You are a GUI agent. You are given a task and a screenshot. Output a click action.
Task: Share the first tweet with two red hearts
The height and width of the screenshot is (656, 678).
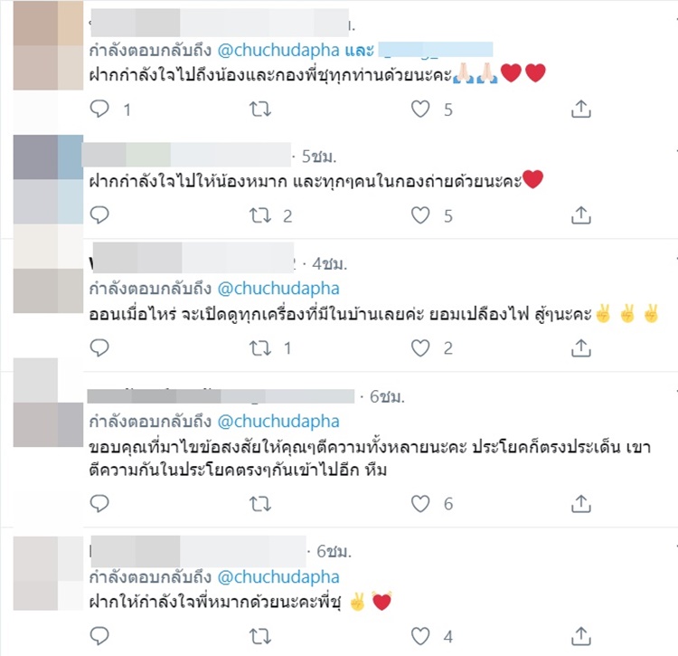point(580,109)
